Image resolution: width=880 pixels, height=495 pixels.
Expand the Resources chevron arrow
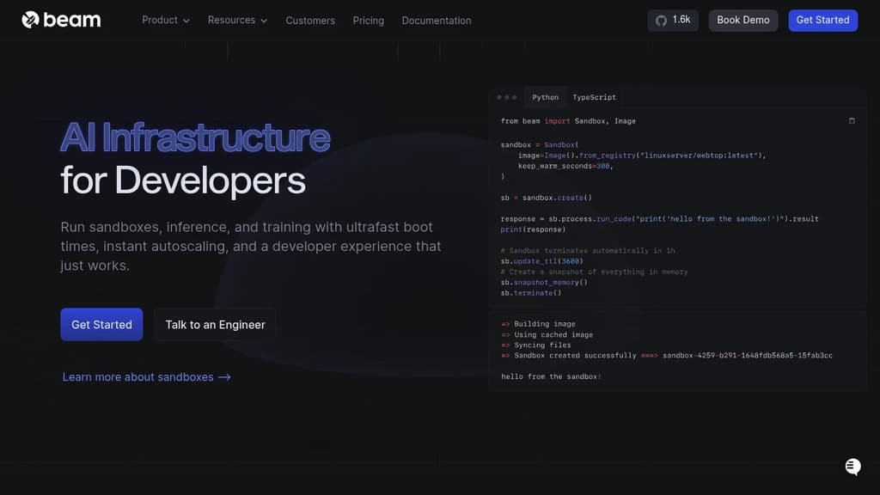pyautogui.click(x=264, y=20)
